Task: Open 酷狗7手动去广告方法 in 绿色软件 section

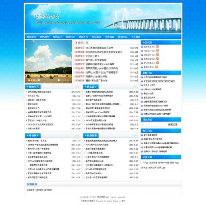Action: (x=37, y=141)
